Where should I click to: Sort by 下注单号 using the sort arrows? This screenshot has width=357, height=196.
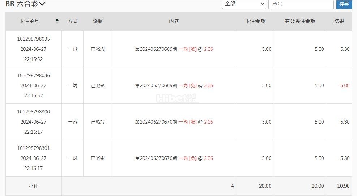pos(57,21)
